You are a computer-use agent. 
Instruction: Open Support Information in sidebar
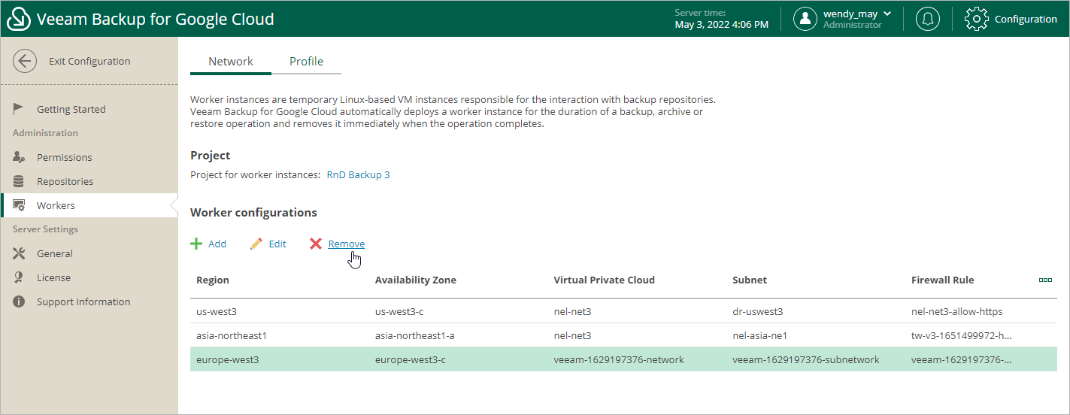83,301
